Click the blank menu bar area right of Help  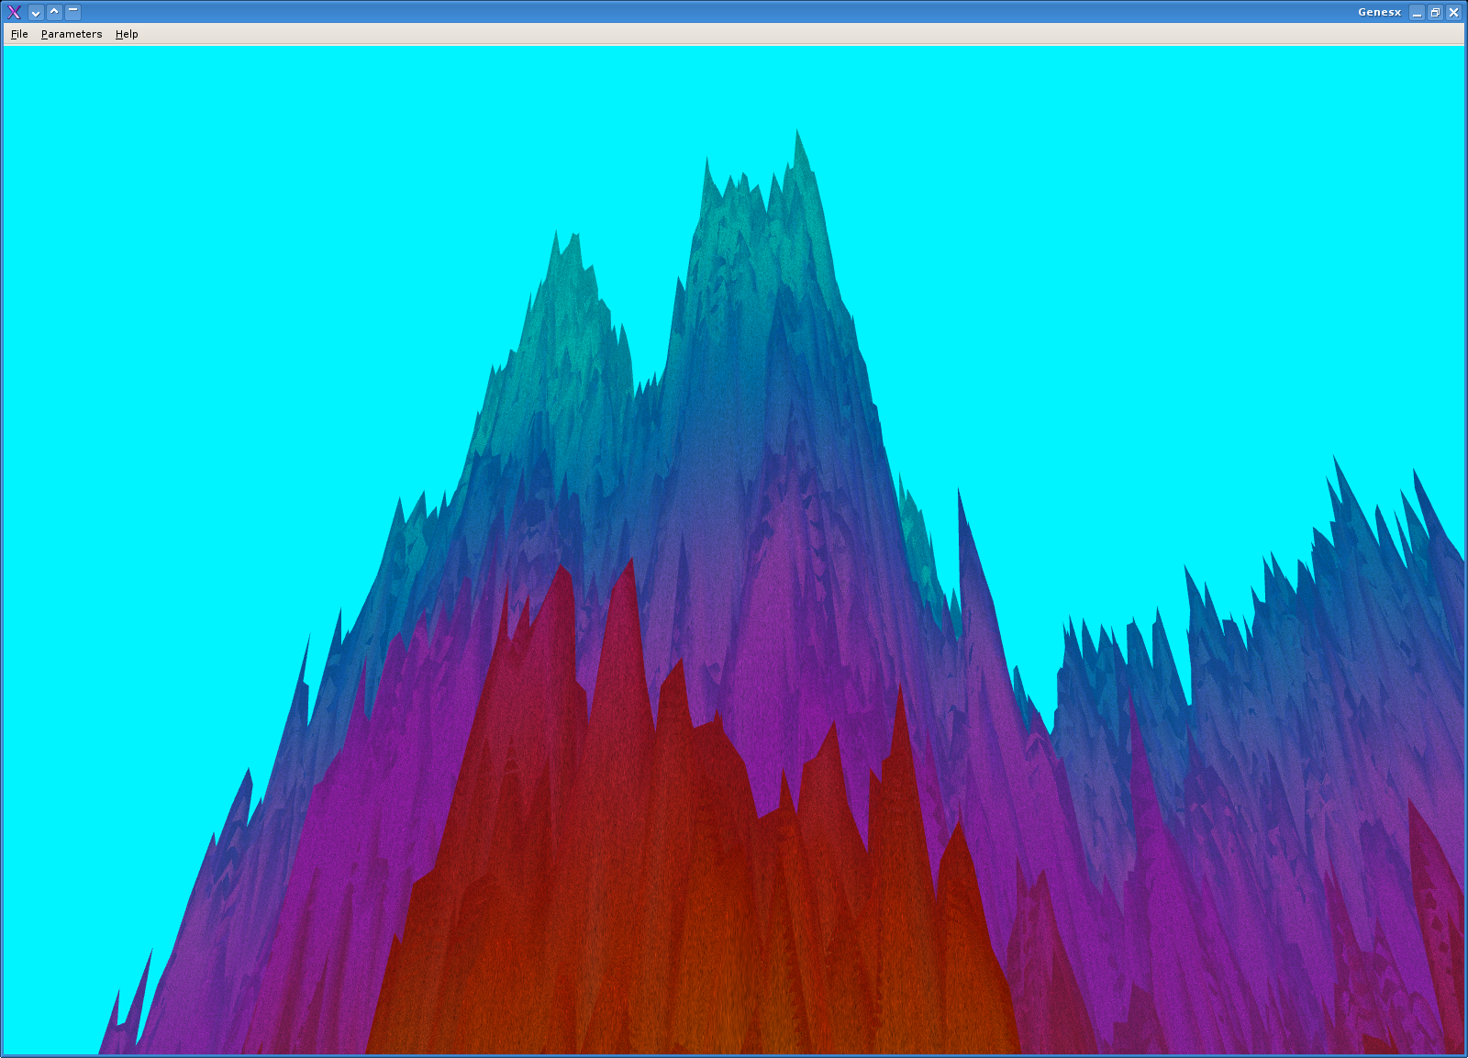pyautogui.click(x=734, y=34)
